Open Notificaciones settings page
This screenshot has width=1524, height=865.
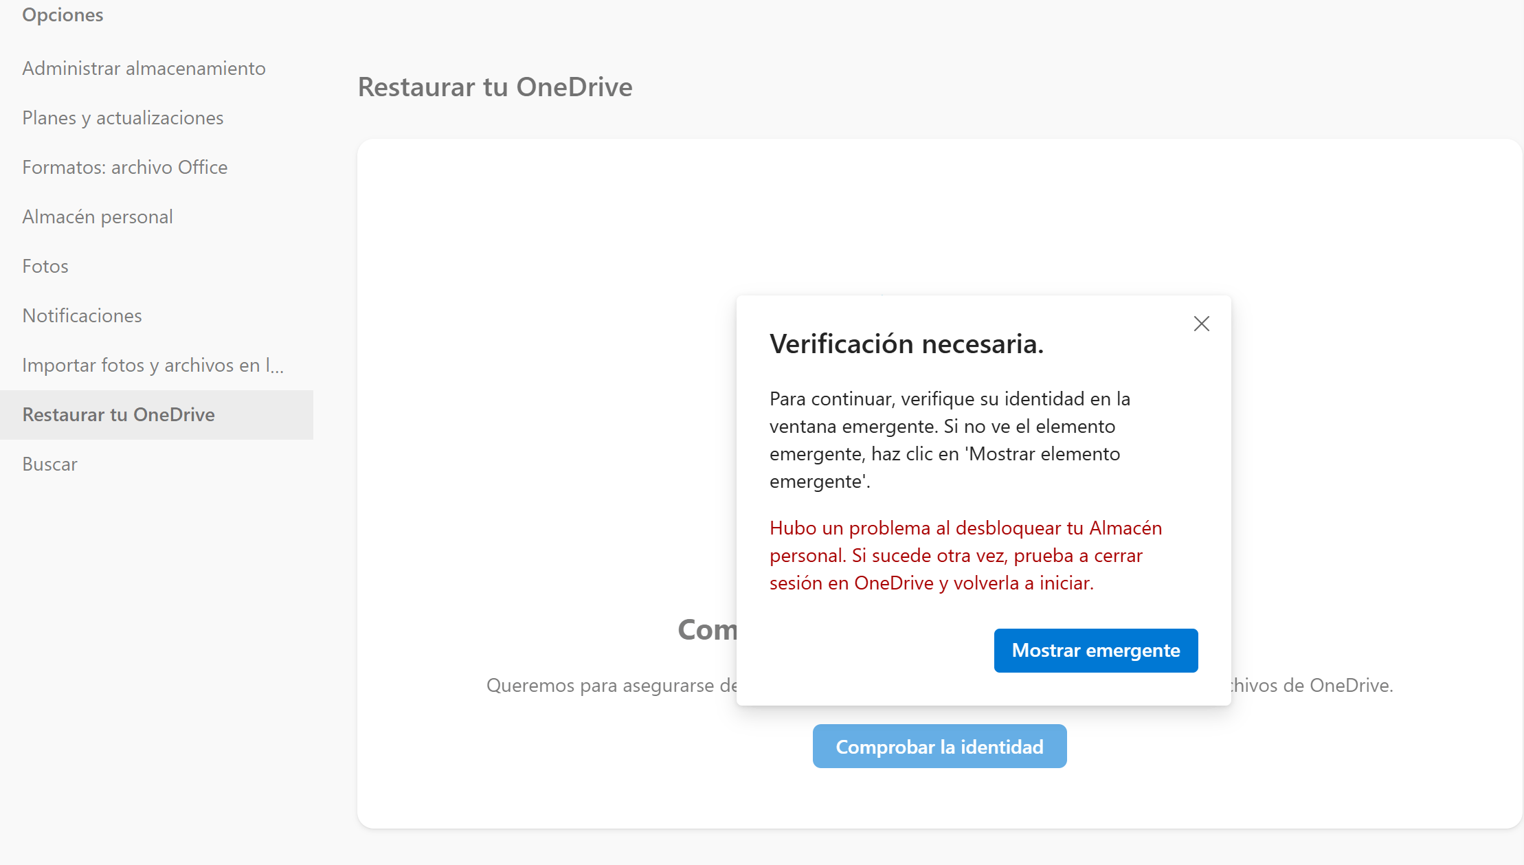click(x=82, y=316)
